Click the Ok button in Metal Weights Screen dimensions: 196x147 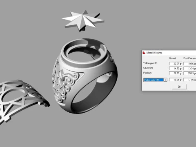pos(179,87)
